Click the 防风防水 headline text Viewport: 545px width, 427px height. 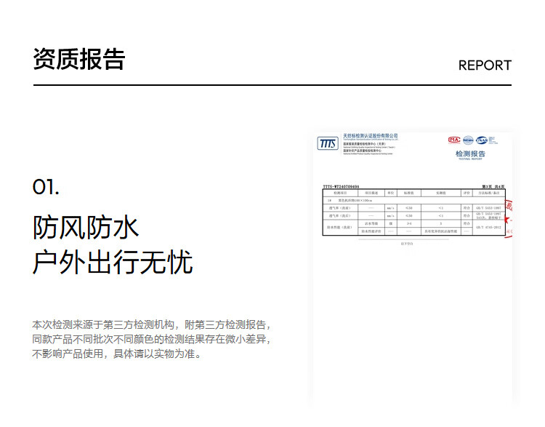tap(86, 227)
